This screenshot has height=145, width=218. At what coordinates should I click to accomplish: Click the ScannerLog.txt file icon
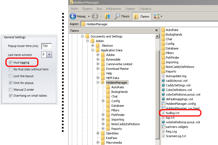coord(163,136)
